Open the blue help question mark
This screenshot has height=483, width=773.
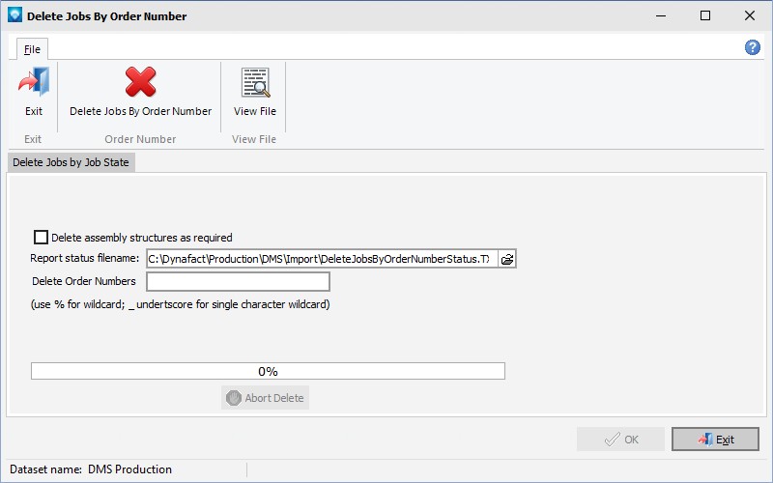tap(753, 47)
